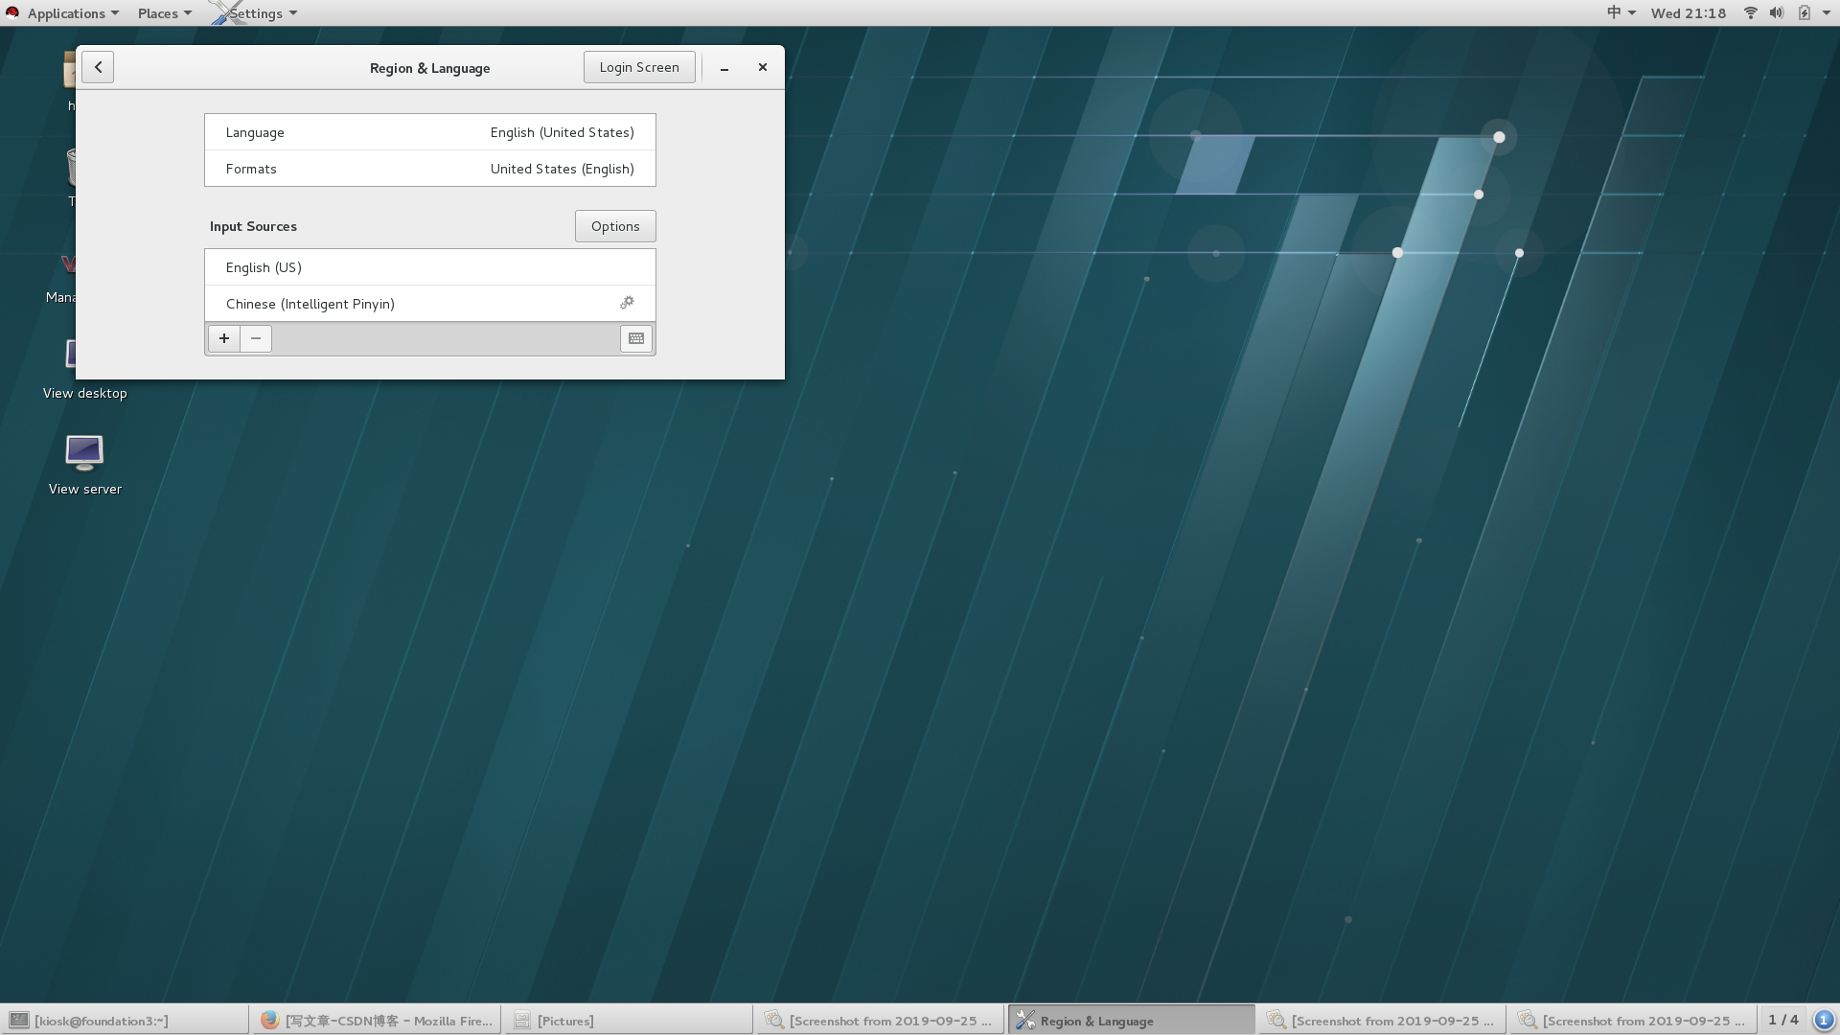The width and height of the screenshot is (1840, 1035).
Task: Show keyboard layout preview icon
Action: point(636,338)
